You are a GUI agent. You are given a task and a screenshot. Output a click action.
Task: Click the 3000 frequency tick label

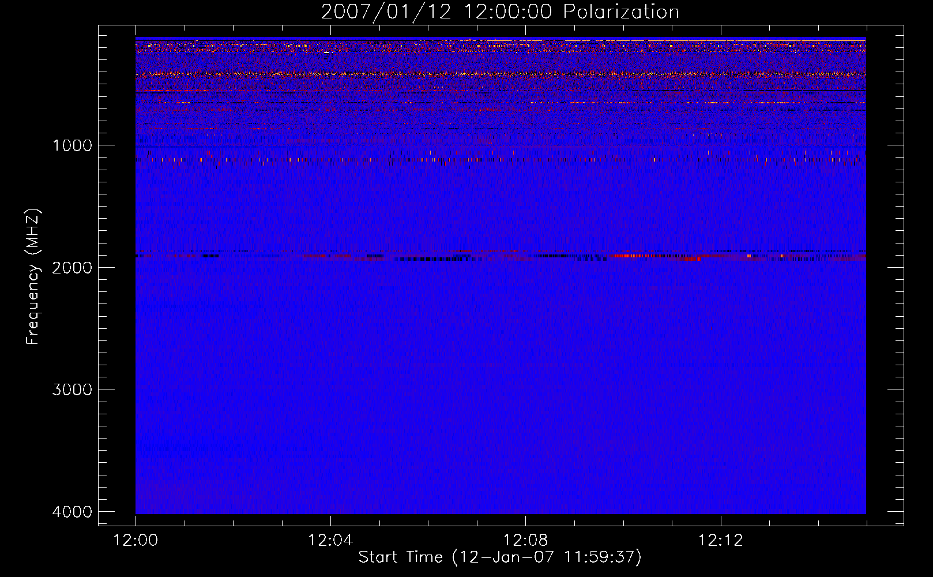pos(72,389)
